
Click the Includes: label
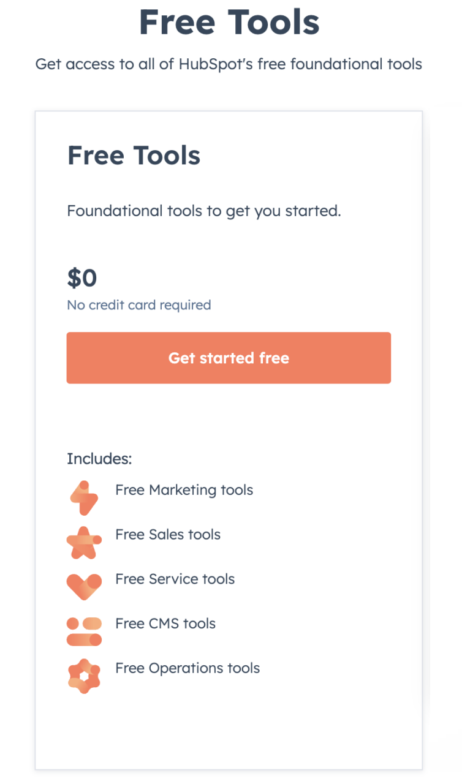tap(99, 459)
